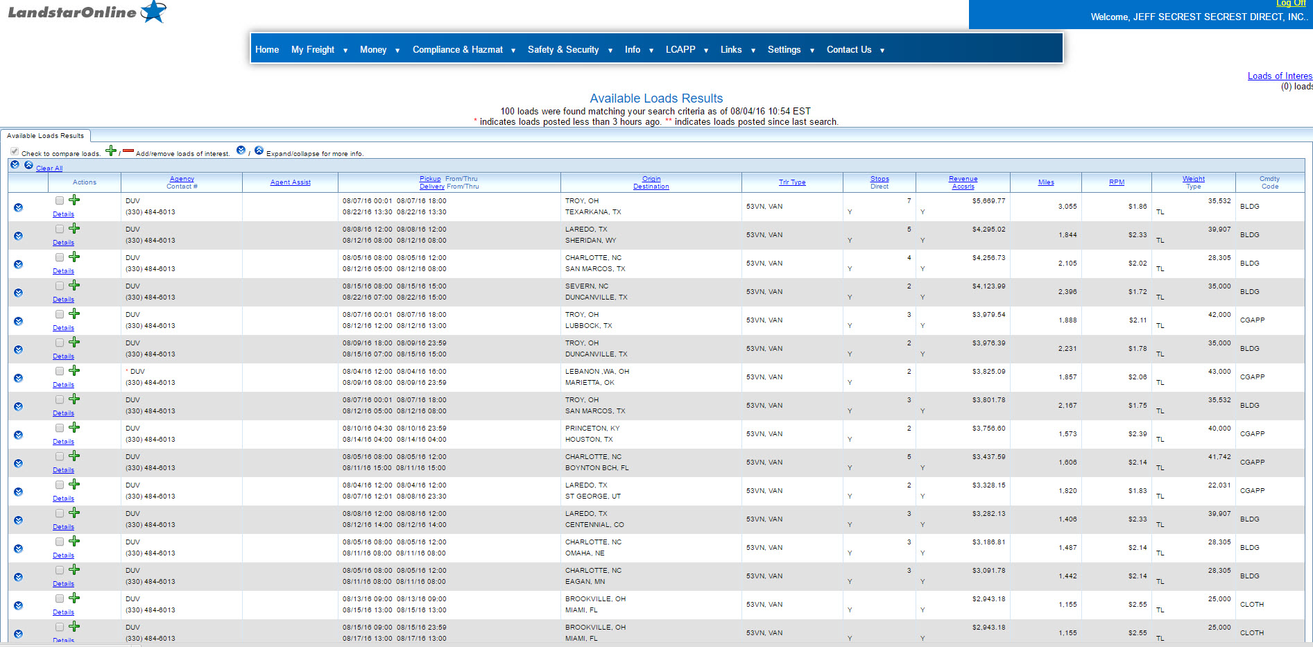Click the red minus to remove loads of interest
The height and width of the screenshot is (647, 1313).
pyautogui.click(x=128, y=151)
